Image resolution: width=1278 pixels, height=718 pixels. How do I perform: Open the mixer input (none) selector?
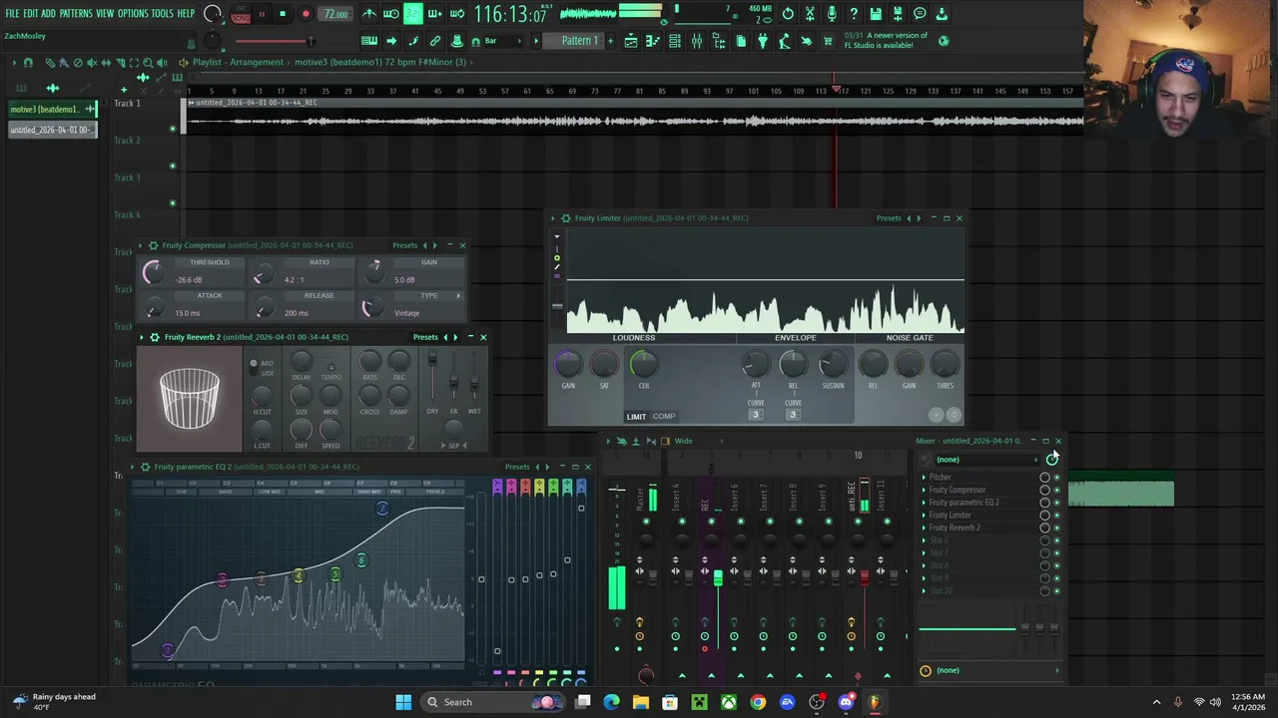point(986,460)
